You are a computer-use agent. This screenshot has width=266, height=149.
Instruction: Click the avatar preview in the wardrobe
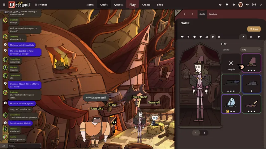(200, 89)
